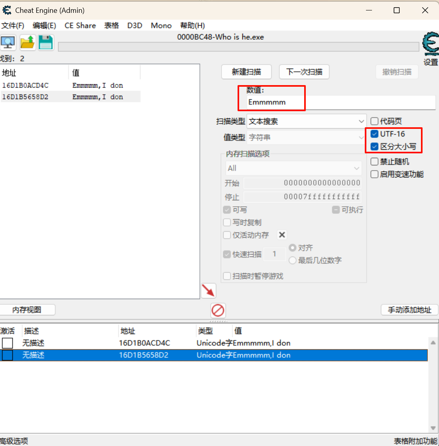Click the 撤销扫描 button
This screenshot has width=439, height=446.
pyautogui.click(x=397, y=72)
